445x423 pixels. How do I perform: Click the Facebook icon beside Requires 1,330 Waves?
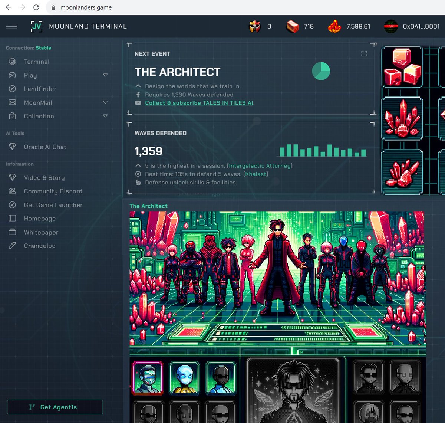138,95
